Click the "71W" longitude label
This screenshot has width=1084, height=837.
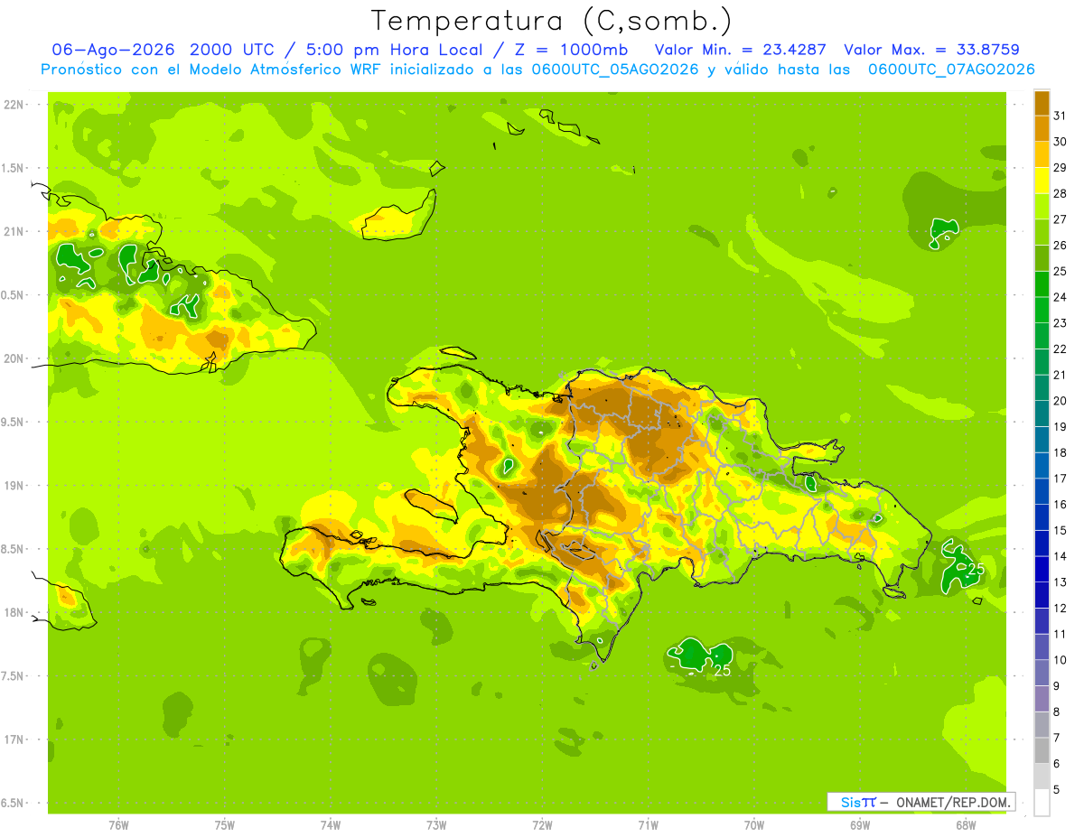coord(648,825)
